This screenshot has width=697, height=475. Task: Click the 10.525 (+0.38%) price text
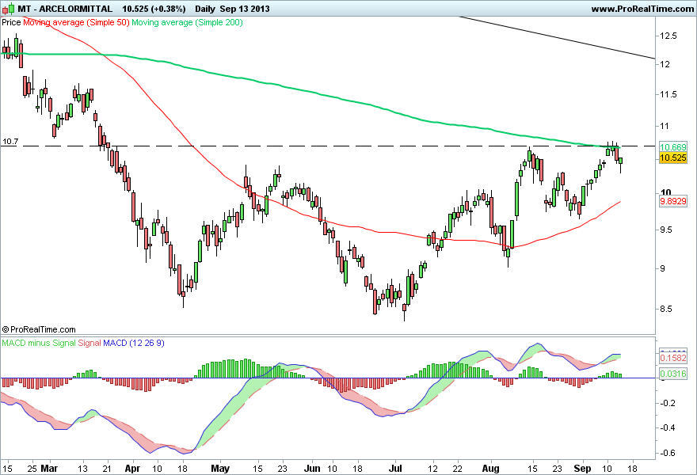154,9
